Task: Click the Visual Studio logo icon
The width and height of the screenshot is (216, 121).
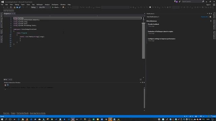Action: coord(2,2)
